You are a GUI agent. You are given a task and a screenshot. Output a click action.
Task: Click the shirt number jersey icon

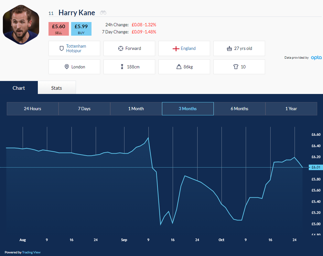[x=236, y=67]
